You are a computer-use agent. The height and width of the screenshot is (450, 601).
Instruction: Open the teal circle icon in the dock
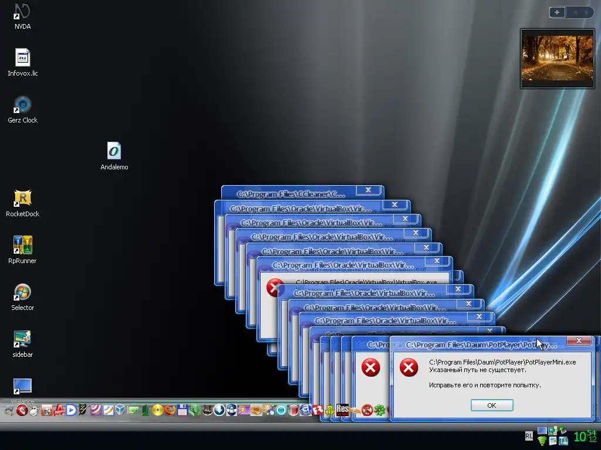click(281, 410)
